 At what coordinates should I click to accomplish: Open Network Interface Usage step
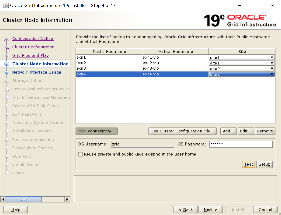click(x=37, y=72)
